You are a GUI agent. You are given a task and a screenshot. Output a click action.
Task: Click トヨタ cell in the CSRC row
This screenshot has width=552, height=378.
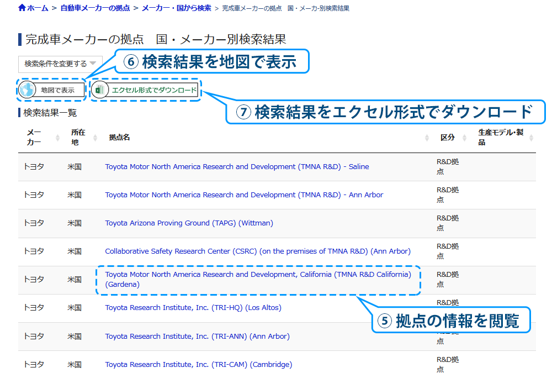pos(34,251)
